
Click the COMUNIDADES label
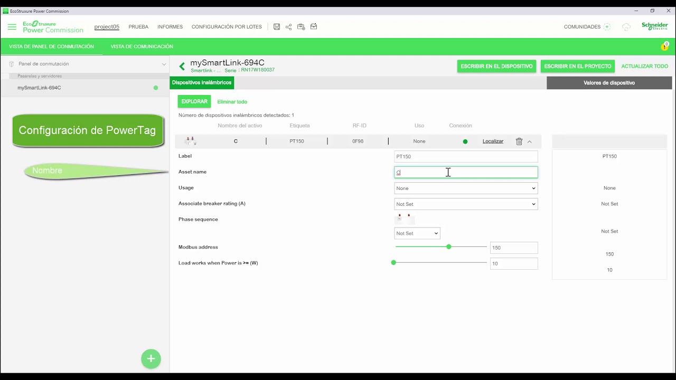(x=582, y=27)
